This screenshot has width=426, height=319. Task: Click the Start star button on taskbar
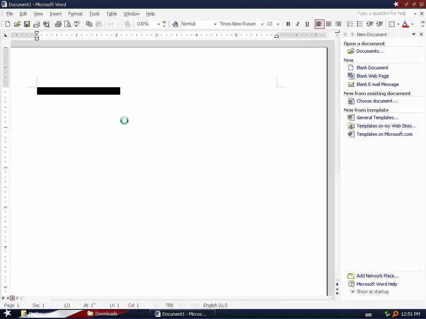click(7, 313)
